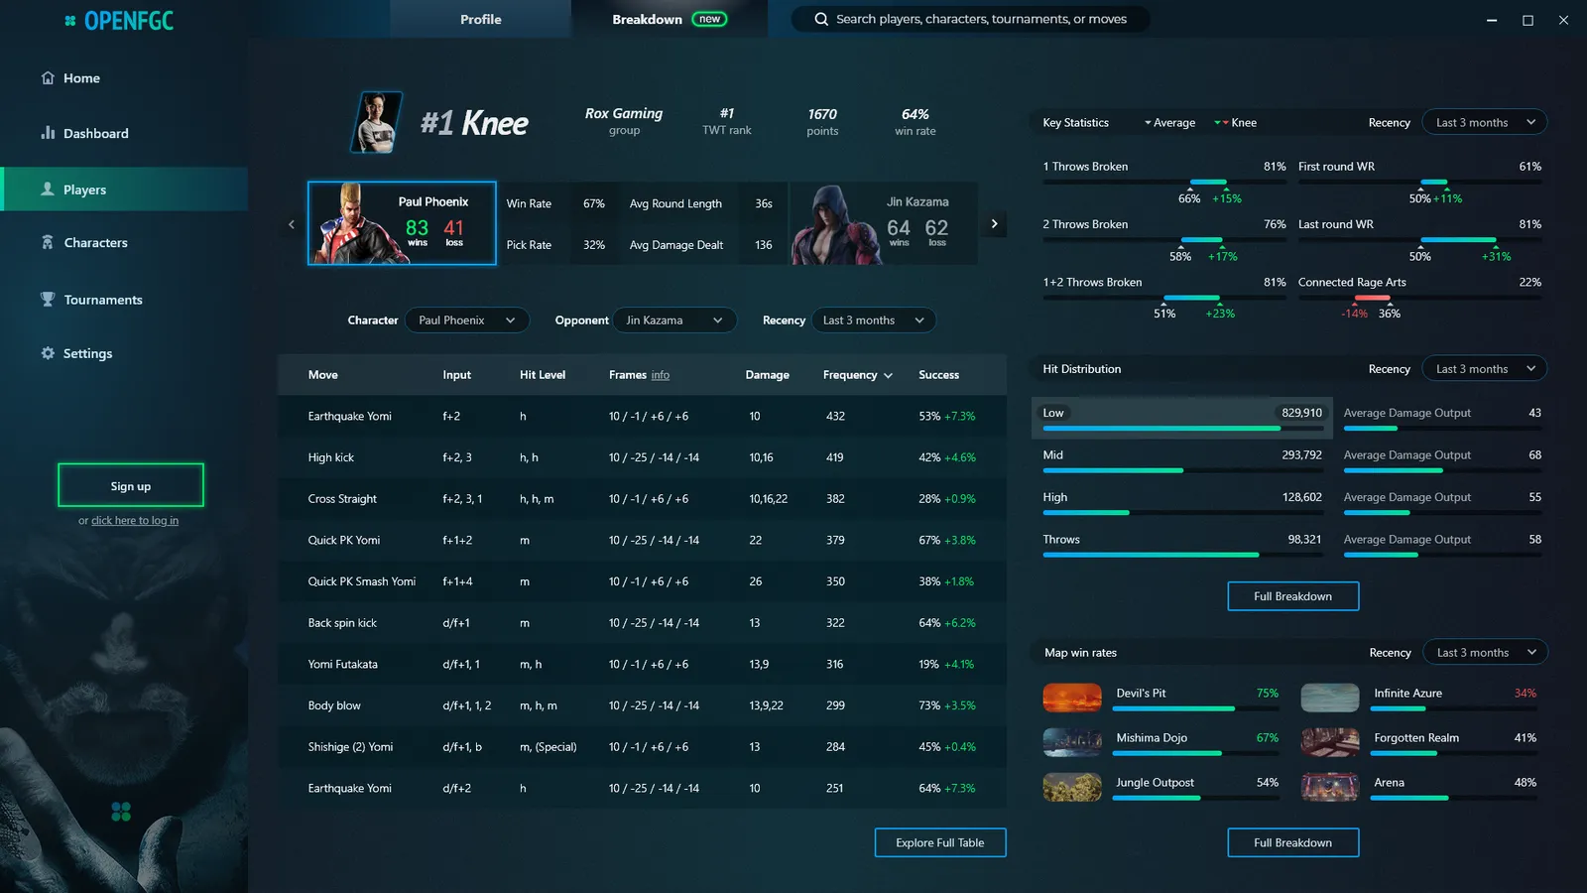Open Dashboard in sidebar
The width and height of the screenshot is (1587, 893).
[x=124, y=133]
